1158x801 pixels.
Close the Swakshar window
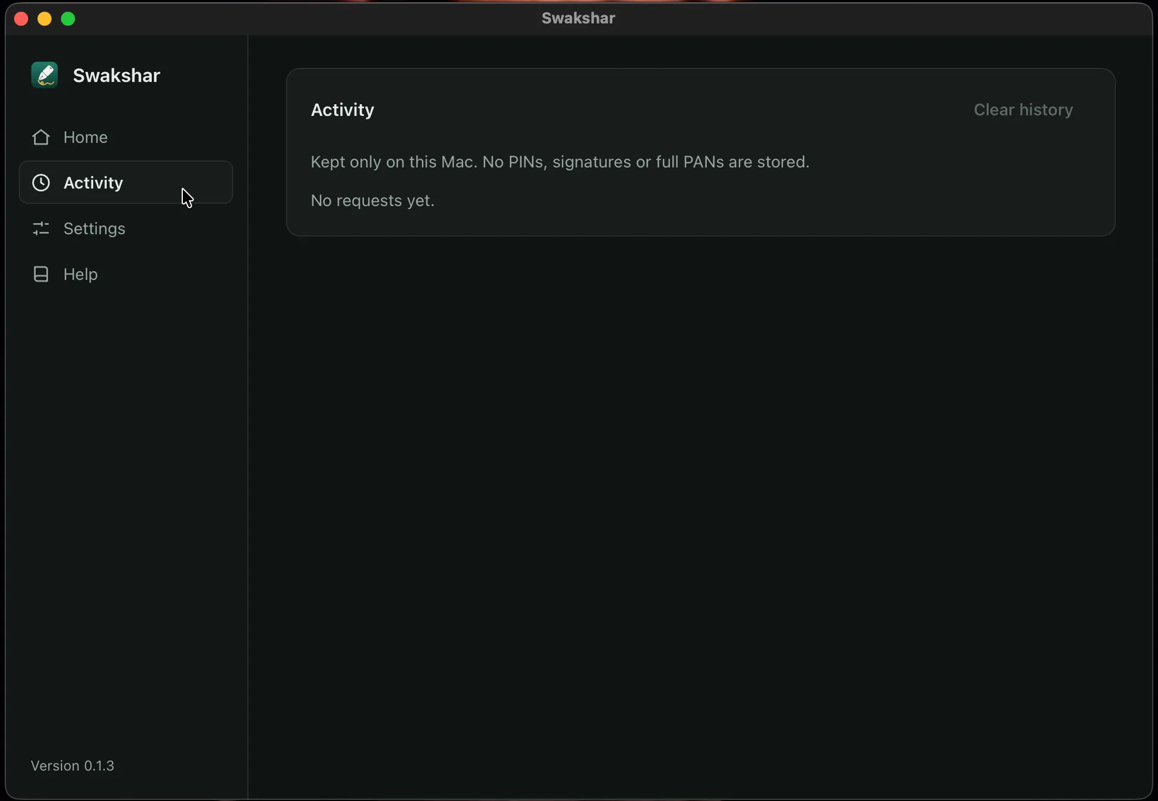pyautogui.click(x=21, y=19)
